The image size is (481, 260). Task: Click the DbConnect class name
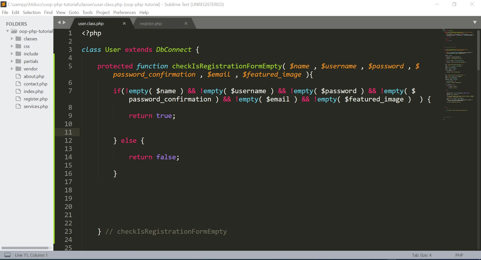pyautogui.click(x=174, y=50)
